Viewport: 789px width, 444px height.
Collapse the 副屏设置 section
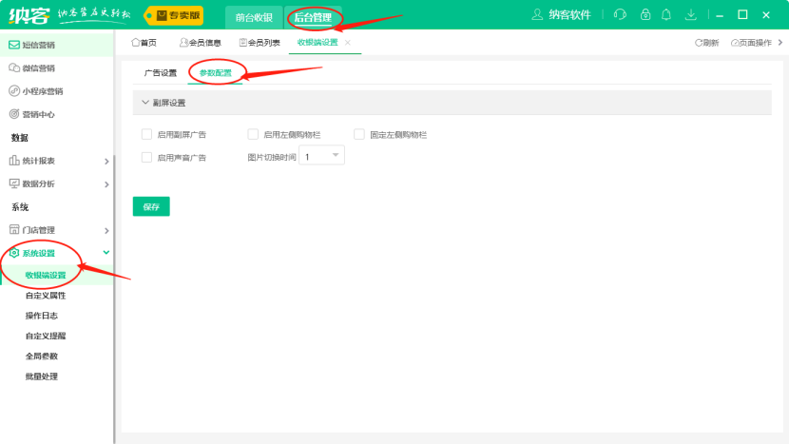click(145, 103)
